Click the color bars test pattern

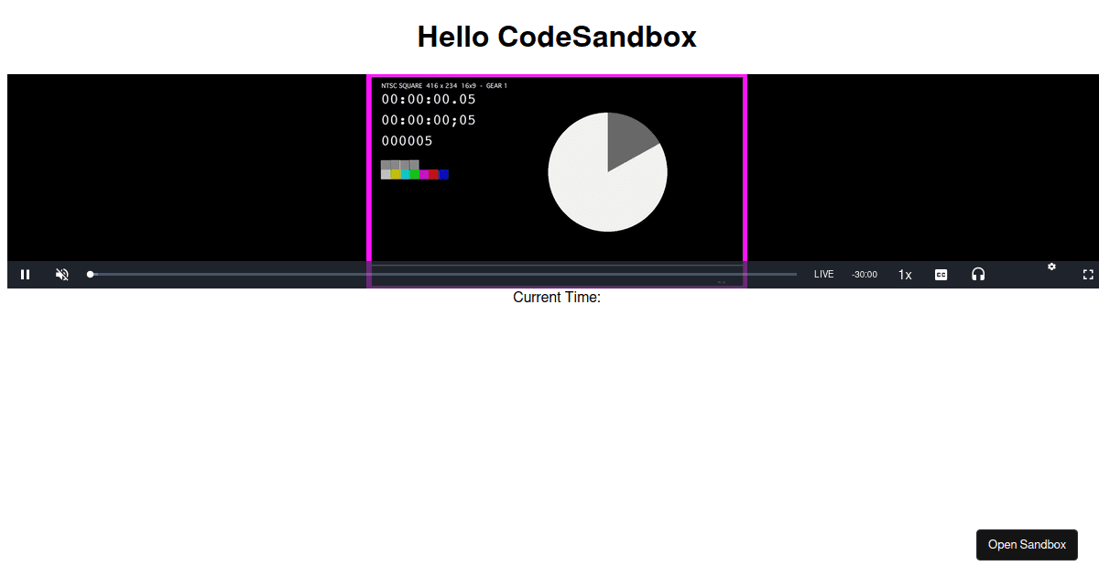pyautogui.click(x=414, y=170)
